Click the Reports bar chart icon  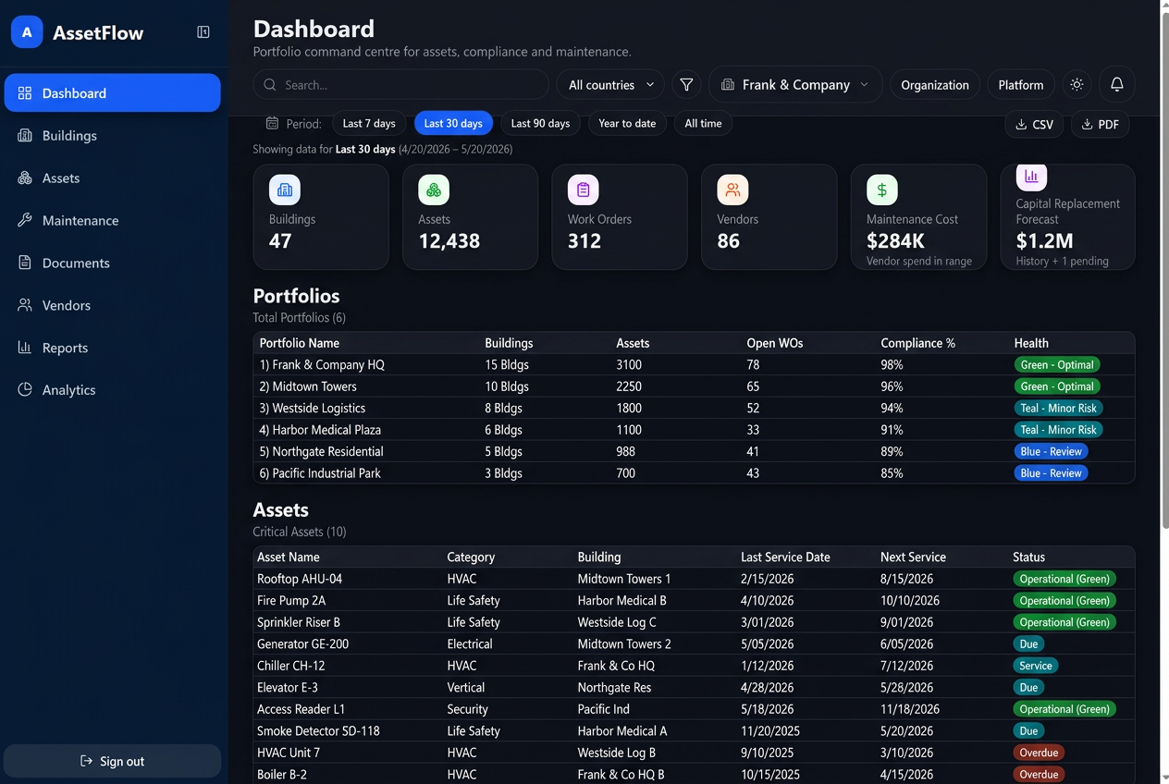coord(25,348)
